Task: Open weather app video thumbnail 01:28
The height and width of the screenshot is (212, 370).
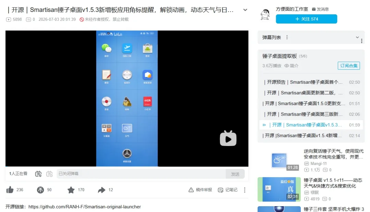Action: point(279,161)
